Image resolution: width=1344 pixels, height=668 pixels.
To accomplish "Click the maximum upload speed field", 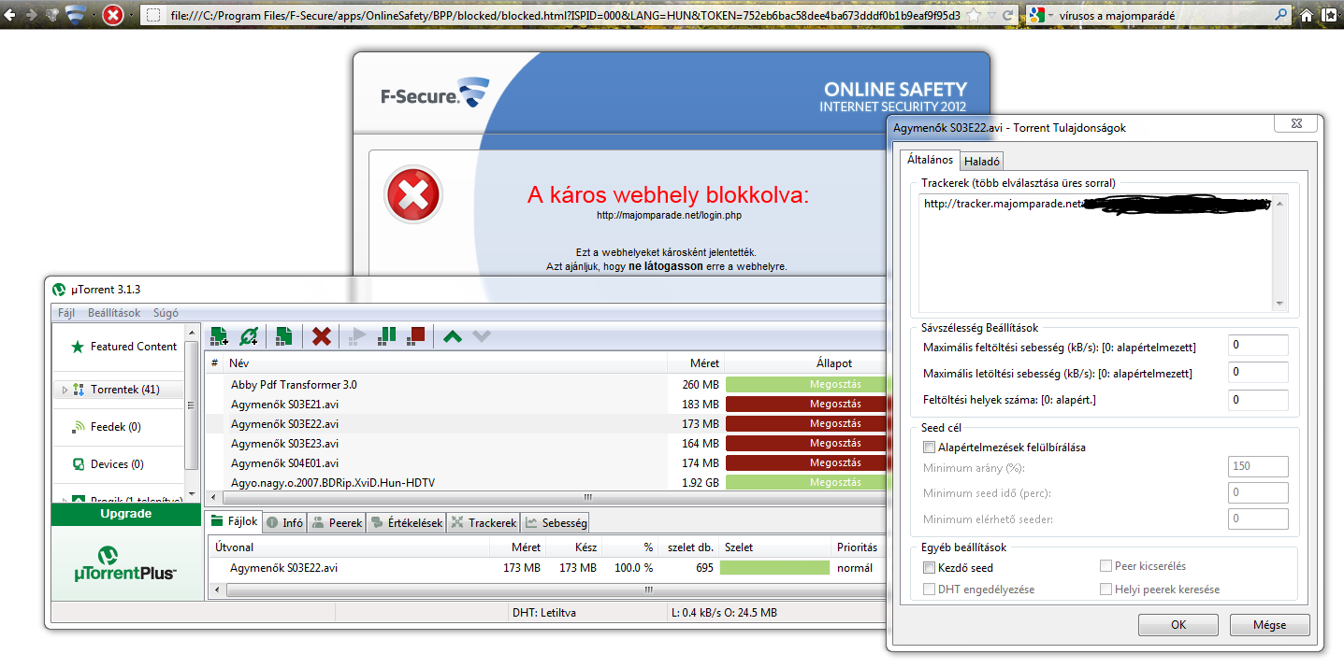I will coord(1258,347).
